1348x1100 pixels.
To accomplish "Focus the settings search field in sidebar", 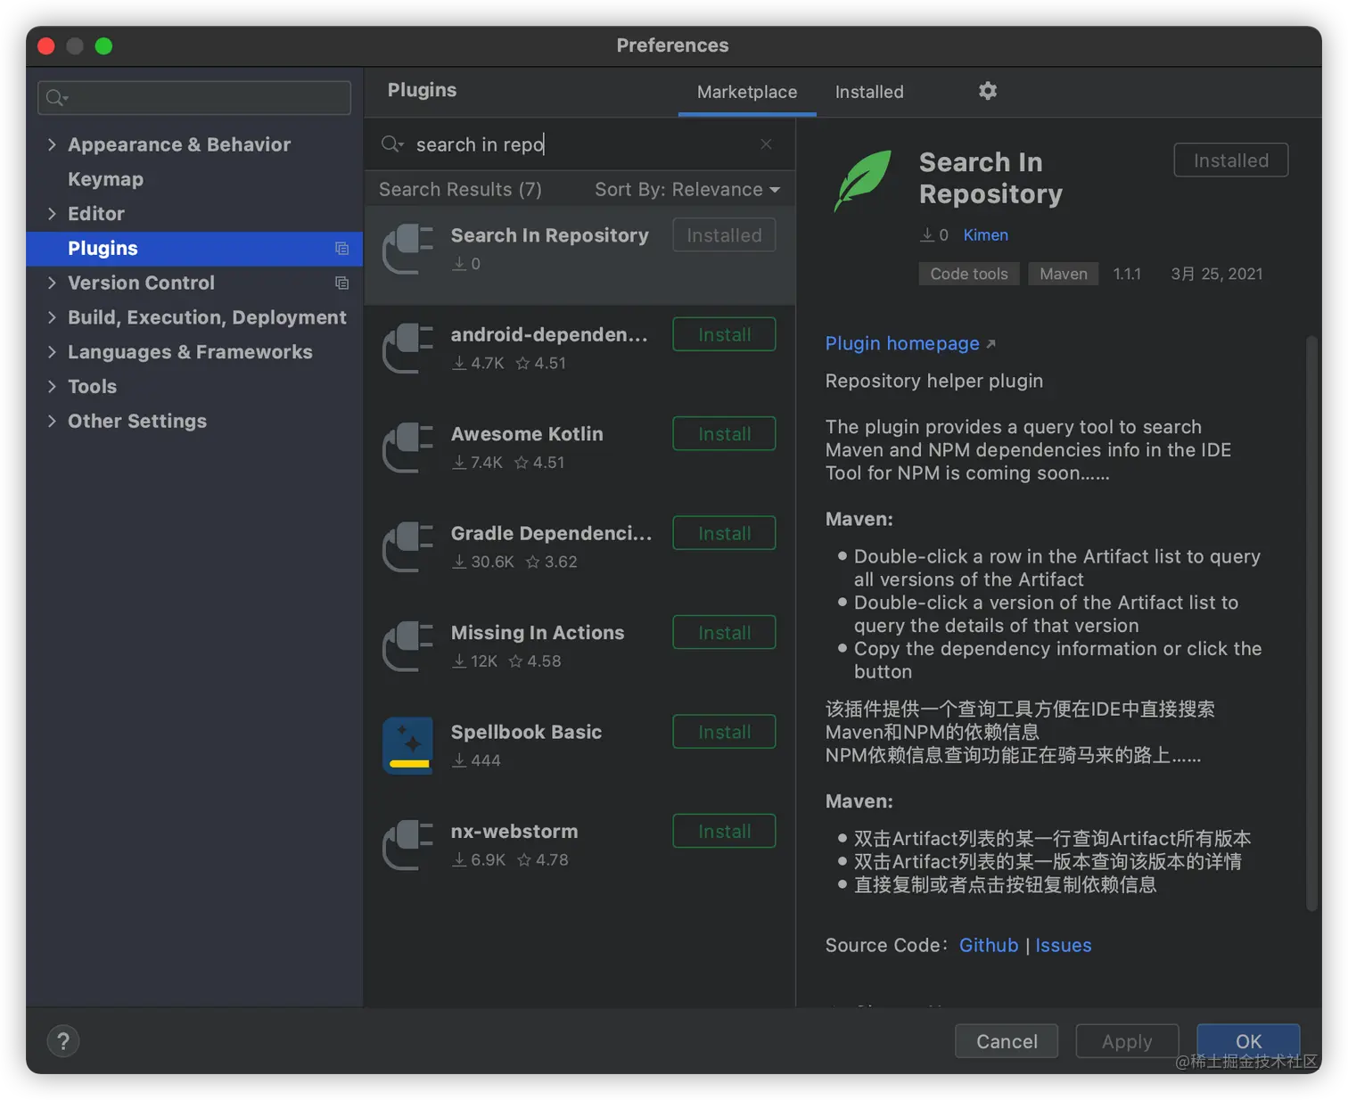I will (194, 98).
